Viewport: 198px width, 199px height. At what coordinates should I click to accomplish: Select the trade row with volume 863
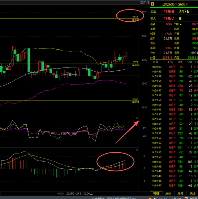174,162
